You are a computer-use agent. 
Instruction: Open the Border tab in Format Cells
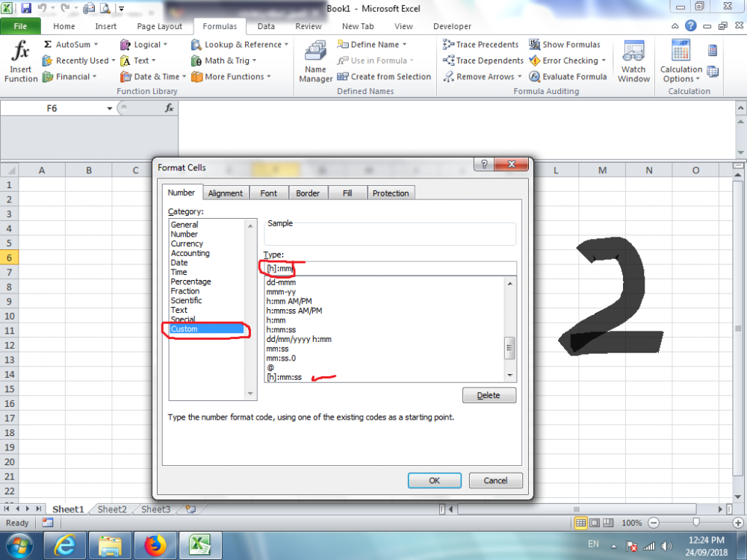tap(308, 193)
